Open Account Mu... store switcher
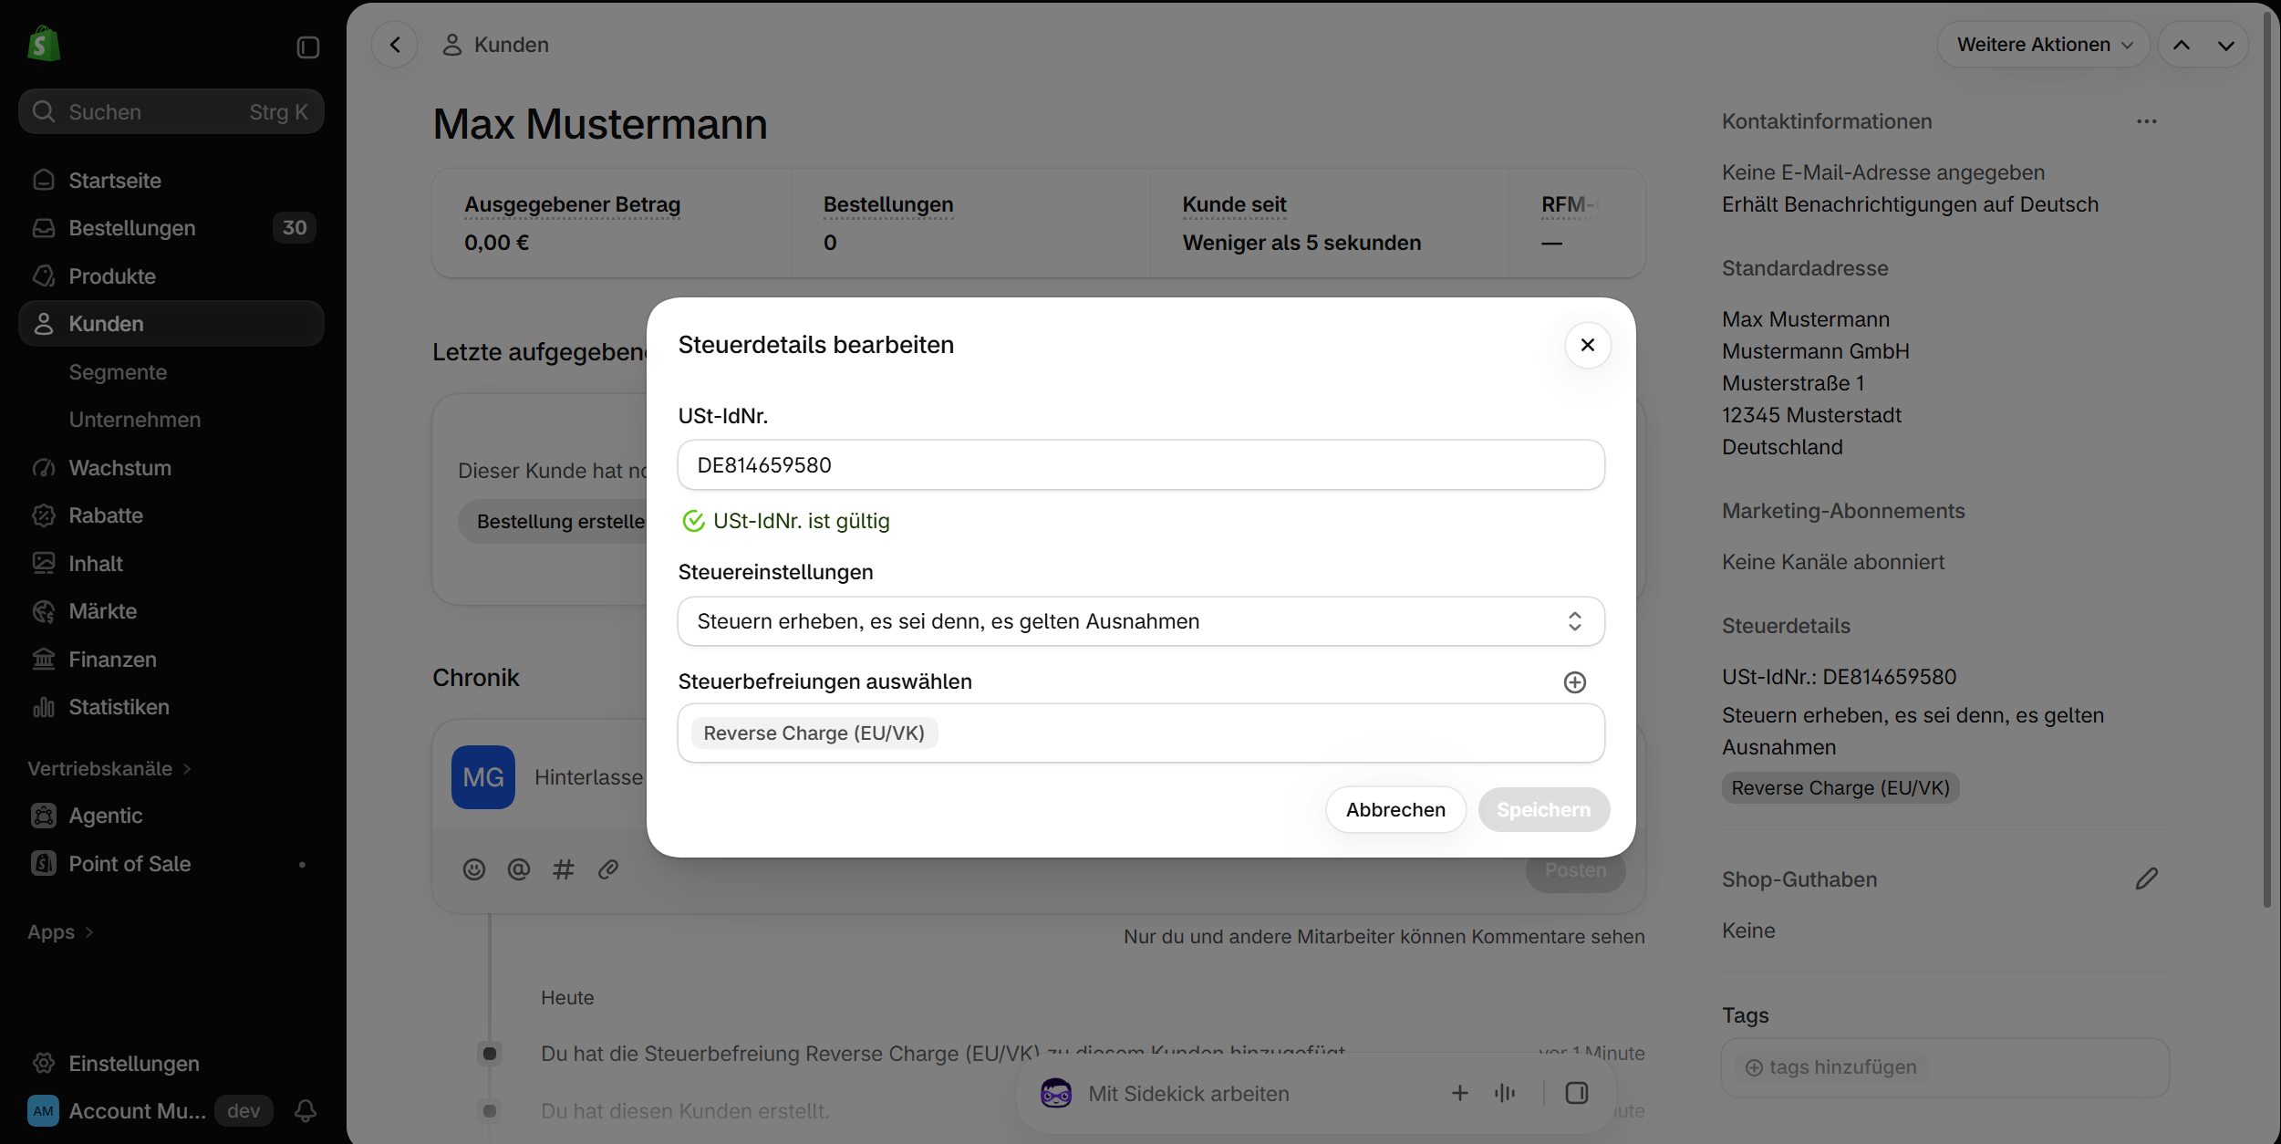Image resolution: width=2281 pixels, height=1144 pixels. [150, 1110]
